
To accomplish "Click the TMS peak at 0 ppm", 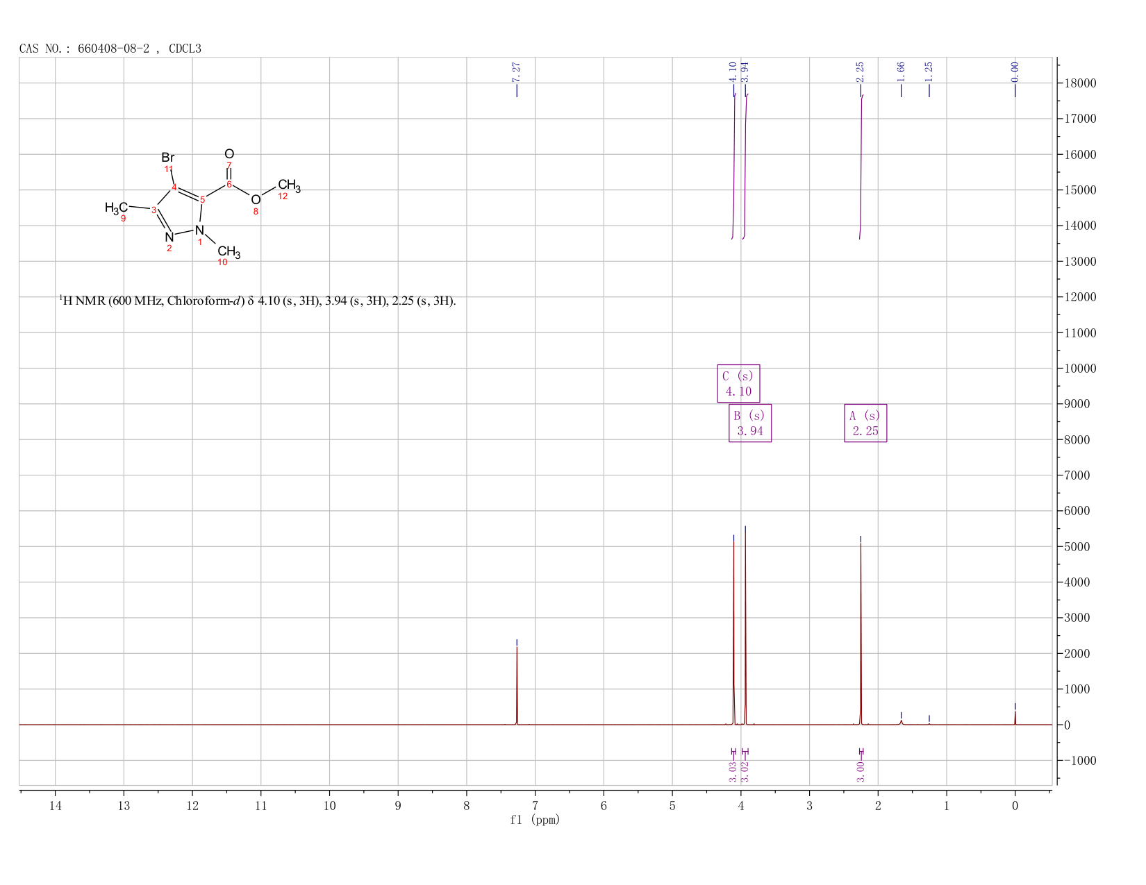I will coord(1015,718).
